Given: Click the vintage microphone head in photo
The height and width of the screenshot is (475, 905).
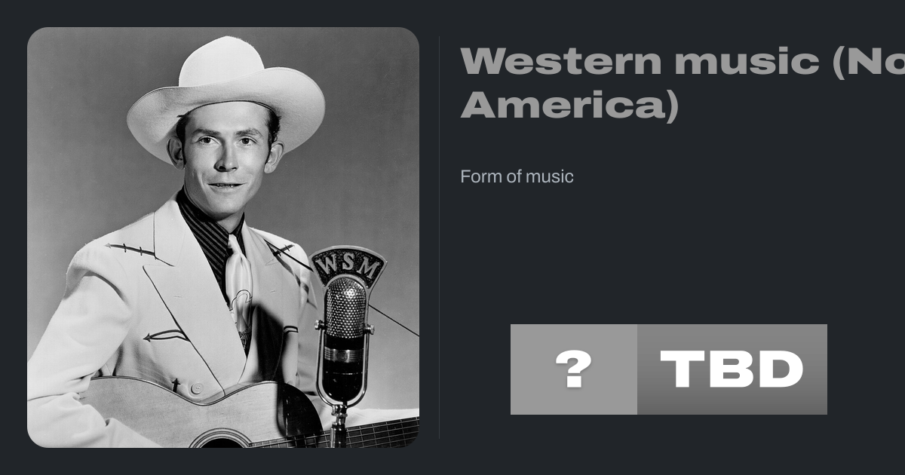Looking at the screenshot, I should pyautogui.click(x=345, y=308).
